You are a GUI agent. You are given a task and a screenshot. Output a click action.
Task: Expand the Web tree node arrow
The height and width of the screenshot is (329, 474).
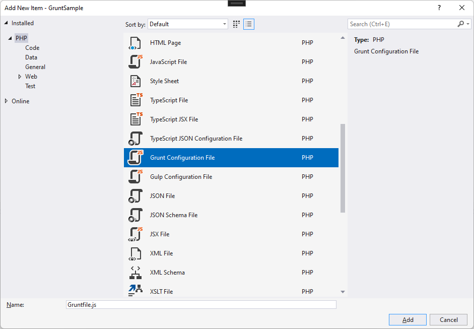point(20,77)
